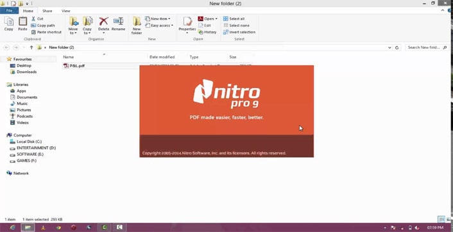Open the View ribbon tab
This screenshot has height=232, width=453.
66,11
